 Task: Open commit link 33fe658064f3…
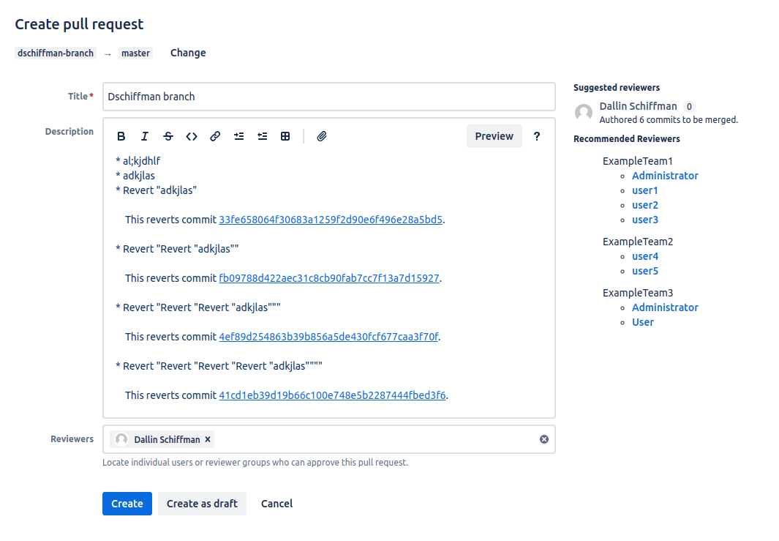331,220
